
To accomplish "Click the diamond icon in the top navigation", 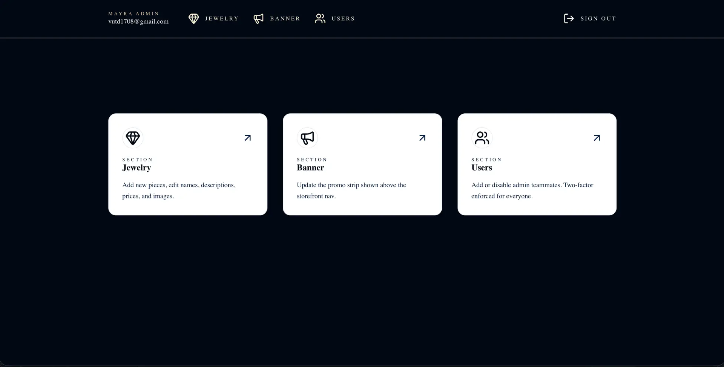I will pos(193,18).
